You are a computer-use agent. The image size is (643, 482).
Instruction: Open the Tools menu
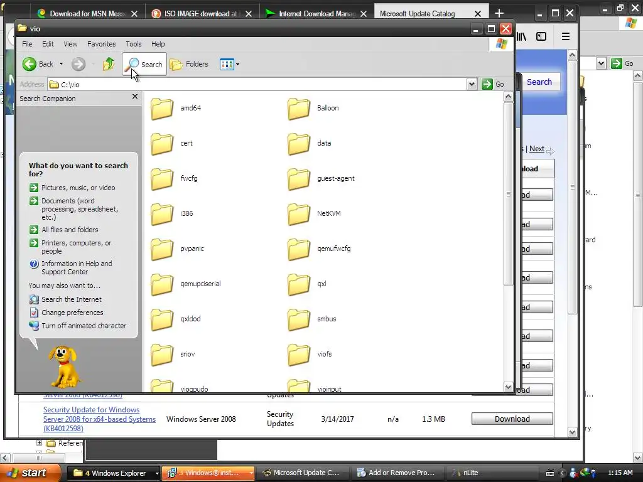(134, 44)
